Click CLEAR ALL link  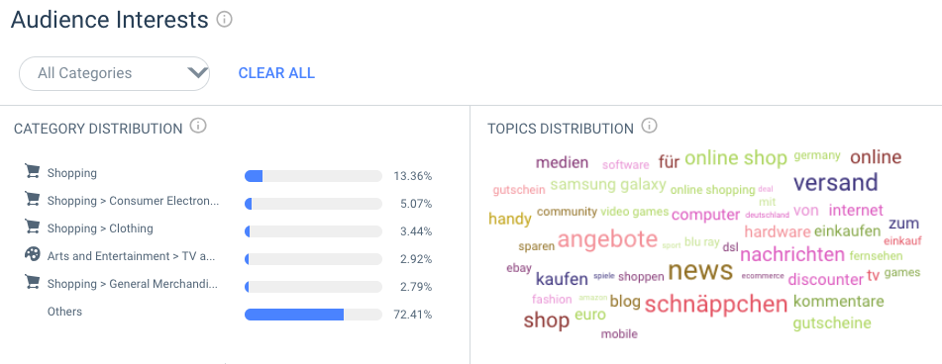click(276, 73)
